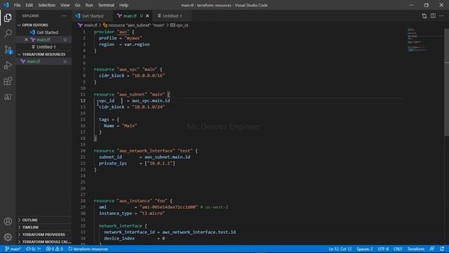Close main.tf from Open Editors list

(26, 39)
